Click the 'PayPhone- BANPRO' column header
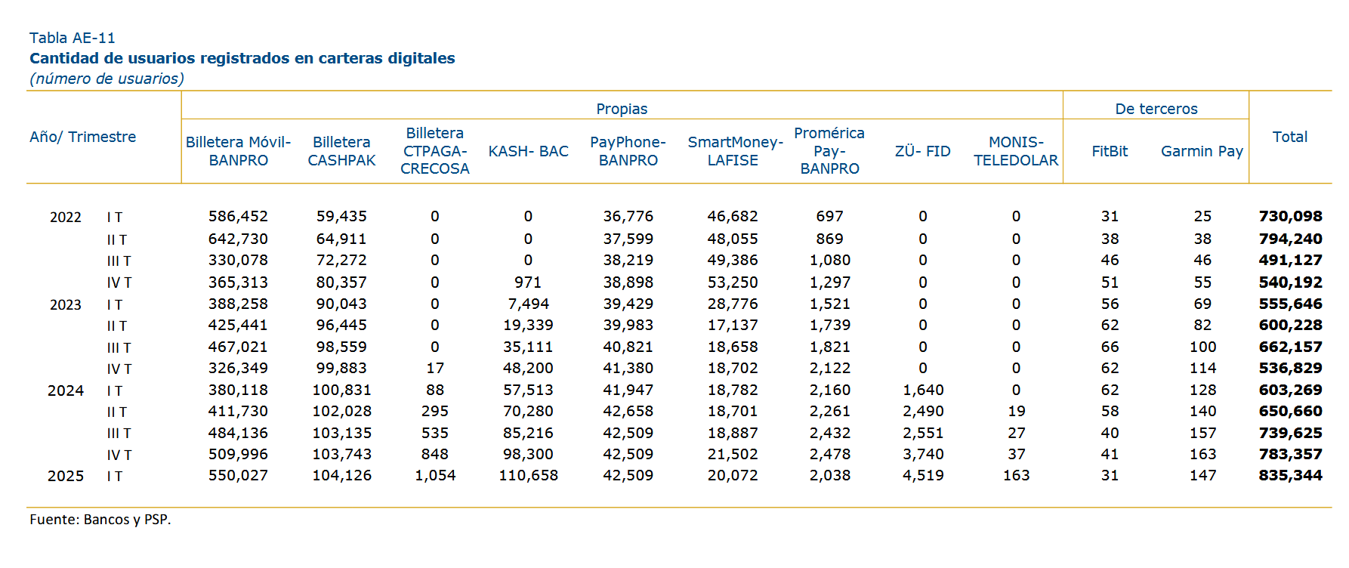The height and width of the screenshot is (568, 1349). point(628,151)
